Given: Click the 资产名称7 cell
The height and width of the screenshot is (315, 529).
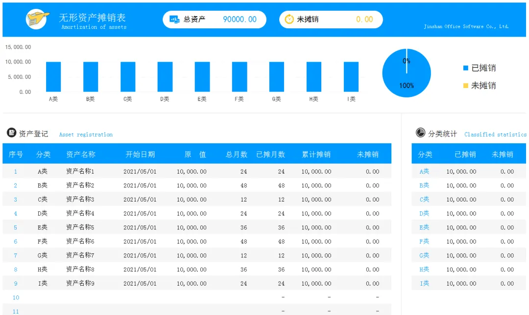Looking at the screenshot, I should coord(80,255).
